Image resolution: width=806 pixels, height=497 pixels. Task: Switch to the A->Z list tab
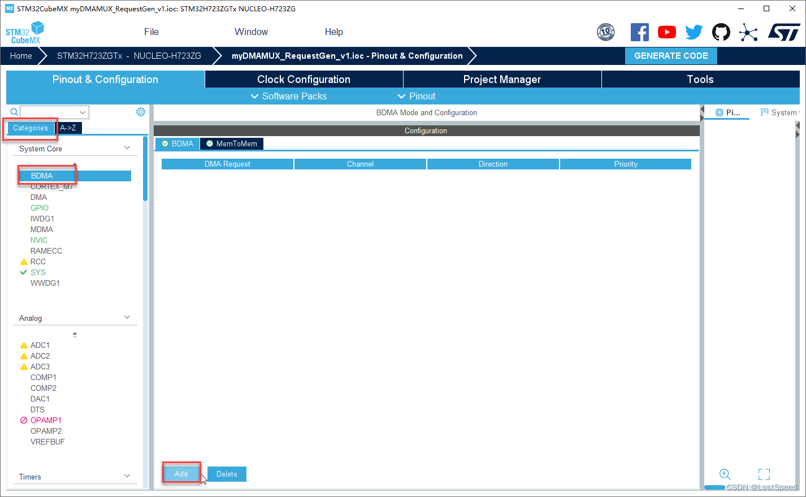[68, 128]
